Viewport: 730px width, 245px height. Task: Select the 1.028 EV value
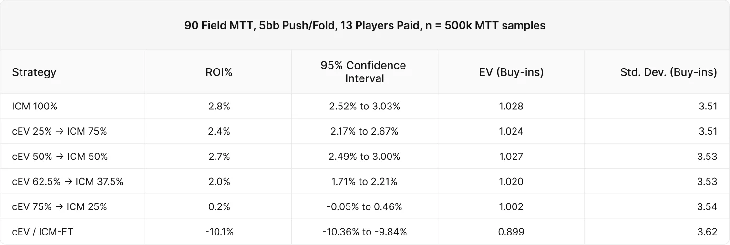[x=511, y=106]
